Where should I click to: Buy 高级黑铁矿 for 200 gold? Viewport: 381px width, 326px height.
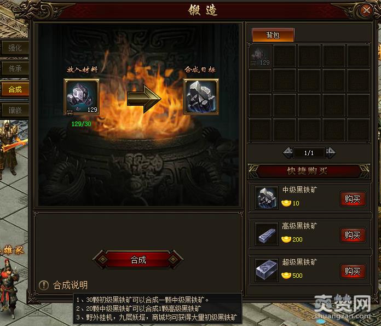[x=353, y=235]
